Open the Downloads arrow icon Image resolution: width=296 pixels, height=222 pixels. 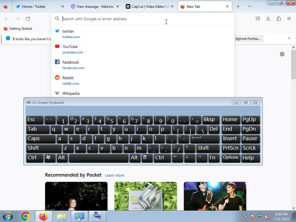tap(268, 18)
